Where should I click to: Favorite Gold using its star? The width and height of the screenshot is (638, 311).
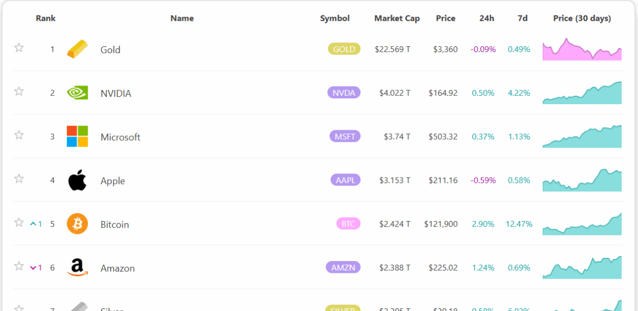tap(19, 47)
